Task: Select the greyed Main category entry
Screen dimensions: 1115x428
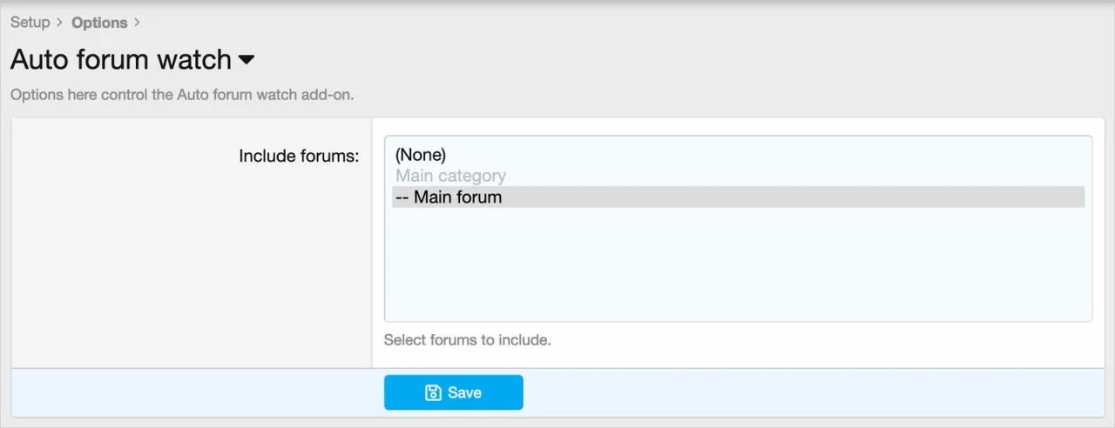Action: click(x=450, y=176)
